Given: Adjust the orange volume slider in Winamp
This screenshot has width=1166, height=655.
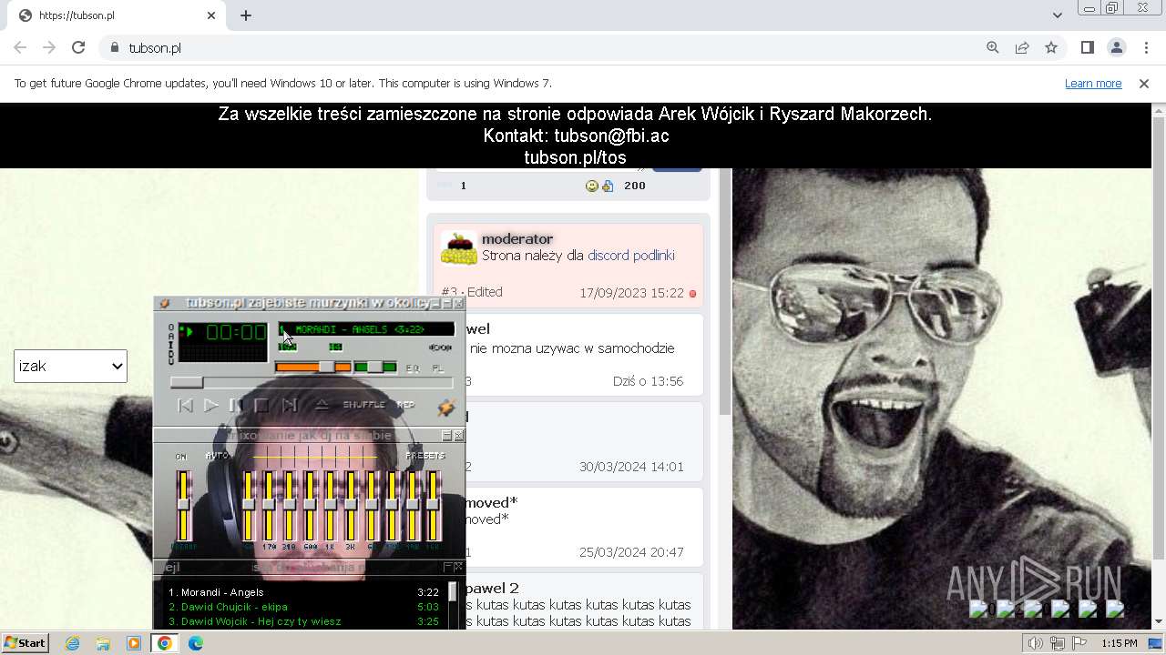Looking at the screenshot, I should (312, 367).
